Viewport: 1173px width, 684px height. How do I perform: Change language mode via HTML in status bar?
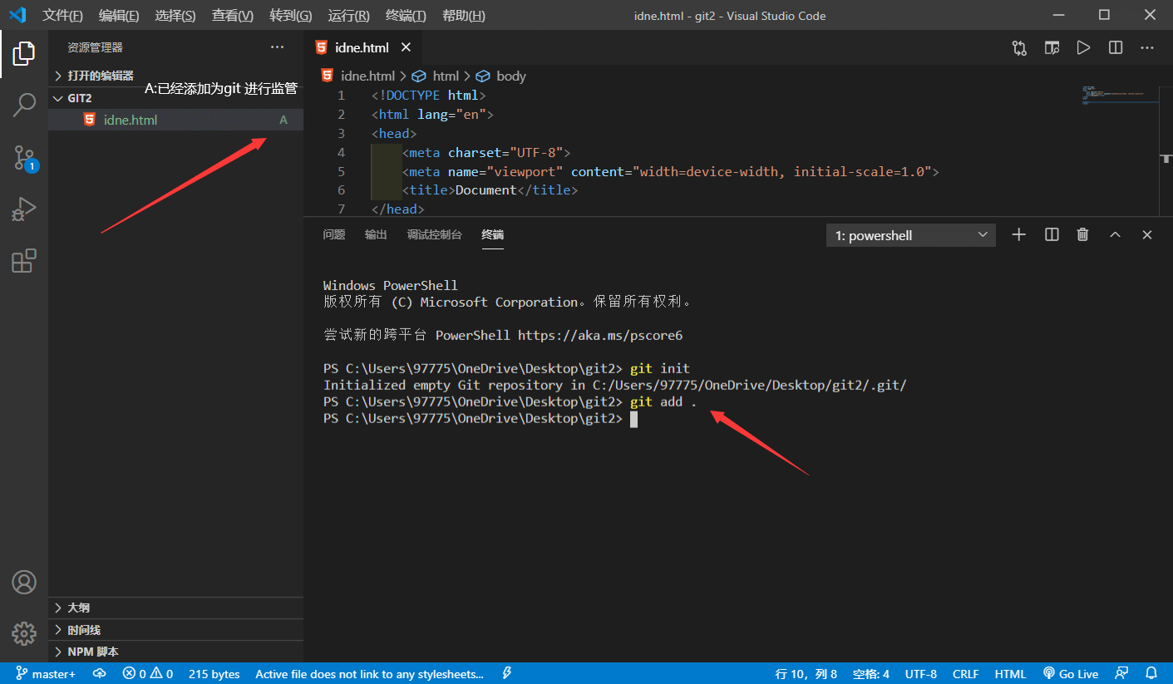(x=1010, y=674)
